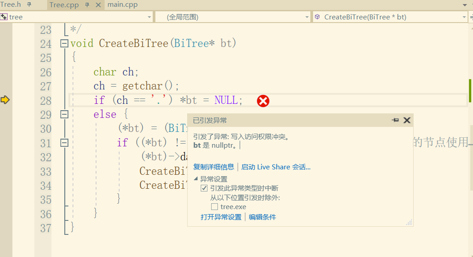
Task: Open the tree project scope dropdown
Action: click(149, 17)
